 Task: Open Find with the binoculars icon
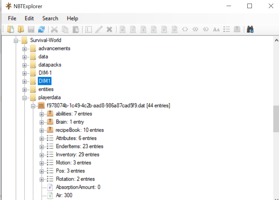point(250,29)
